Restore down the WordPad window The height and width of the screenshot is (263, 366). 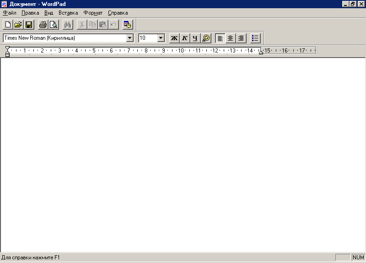coord(352,4)
